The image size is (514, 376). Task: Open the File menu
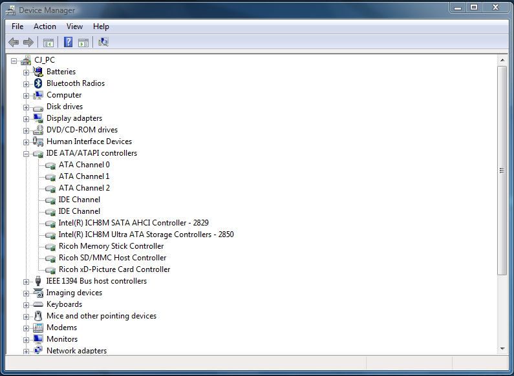(17, 26)
